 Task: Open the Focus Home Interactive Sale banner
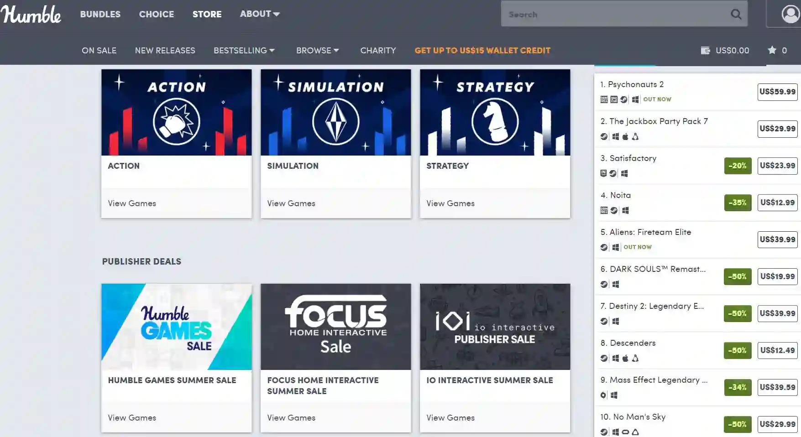[x=336, y=327]
